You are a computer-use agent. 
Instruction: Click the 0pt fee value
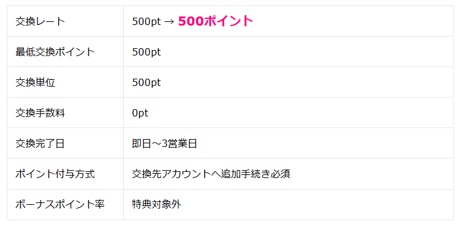[x=140, y=113]
